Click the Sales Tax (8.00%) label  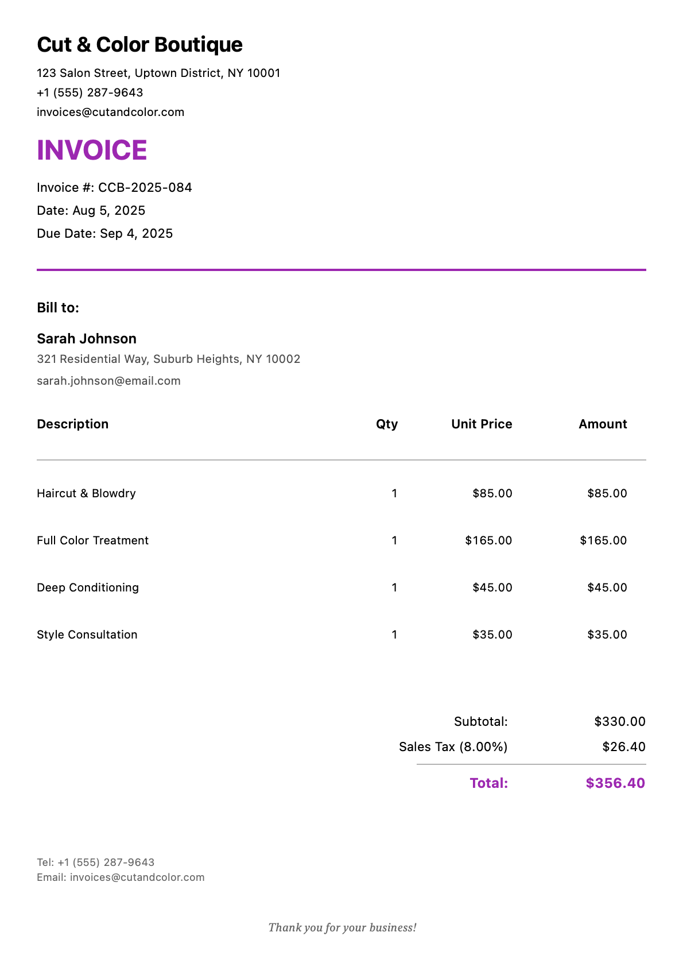453,746
